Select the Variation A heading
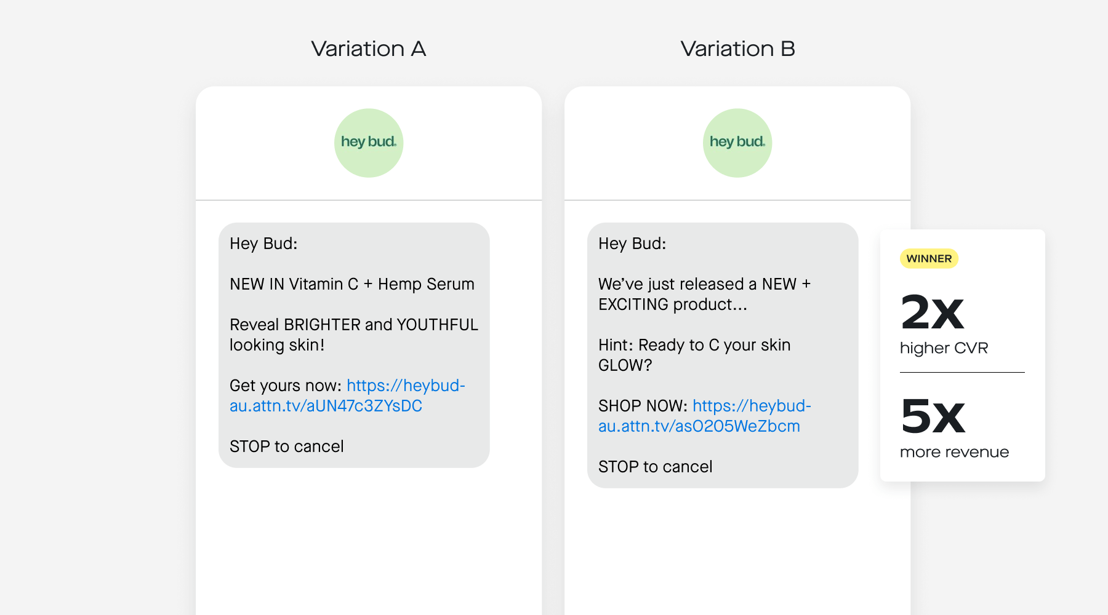Viewport: 1108px width, 615px height. pyautogui.click(x=369, y=49)
